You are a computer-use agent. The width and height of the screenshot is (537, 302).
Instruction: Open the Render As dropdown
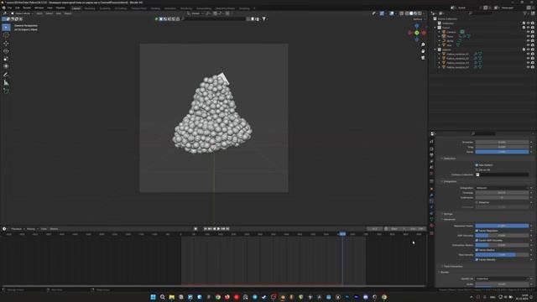click(502, 279)
